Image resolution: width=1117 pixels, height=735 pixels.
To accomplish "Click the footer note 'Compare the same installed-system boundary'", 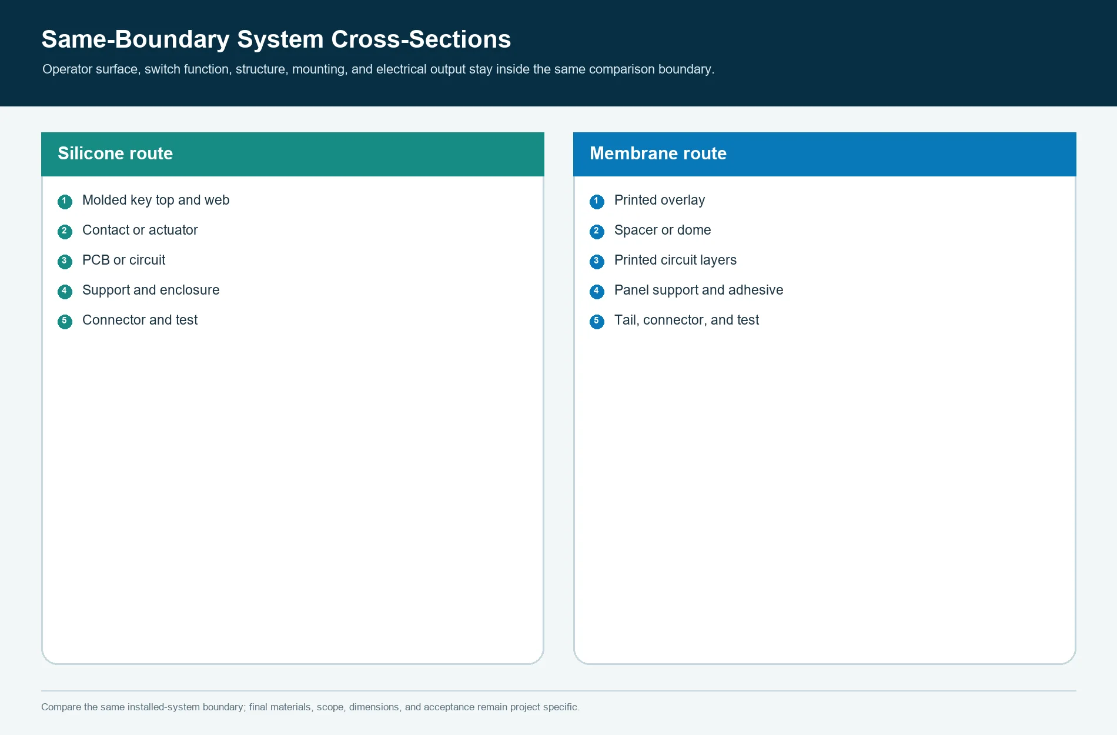I will coord(310,707).
